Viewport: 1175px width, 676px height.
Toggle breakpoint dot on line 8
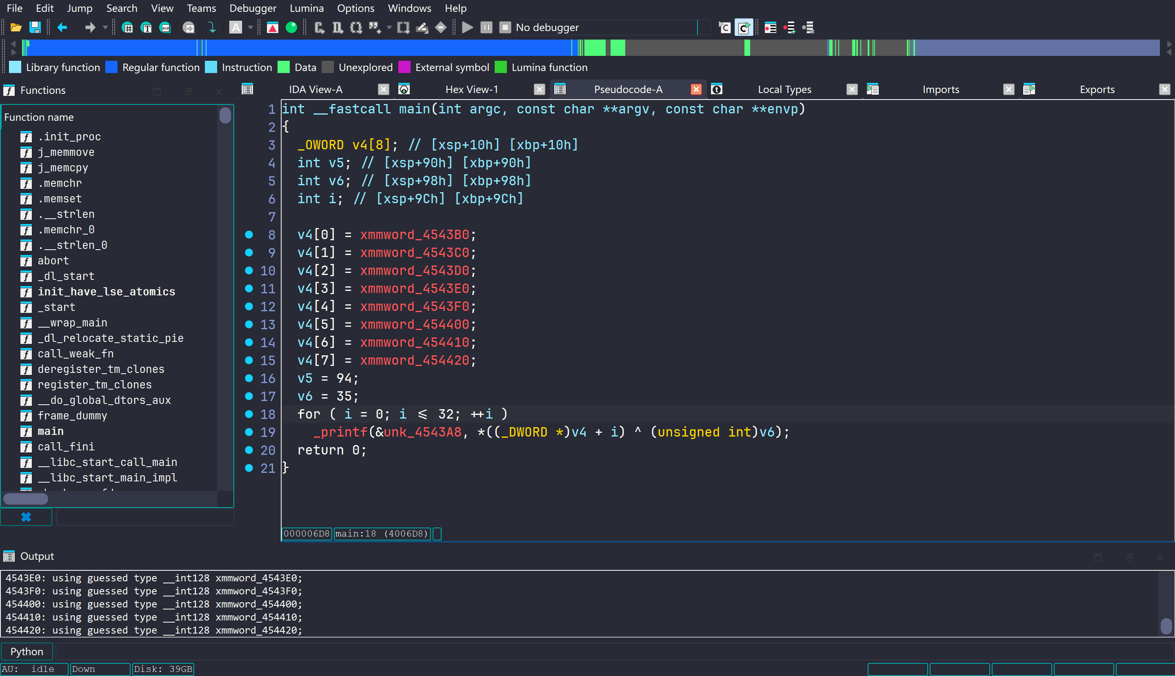249,235
